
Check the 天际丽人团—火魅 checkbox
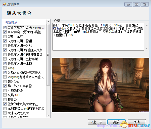tap(5, 45)
